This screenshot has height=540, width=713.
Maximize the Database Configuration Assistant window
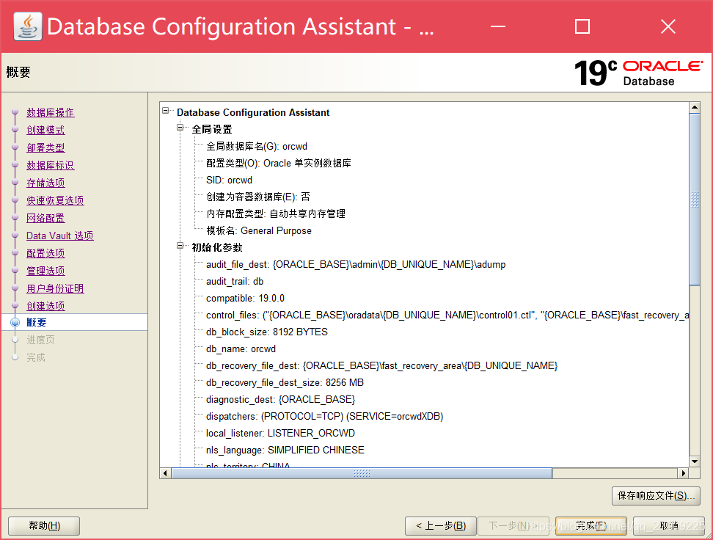pos(582,26)
